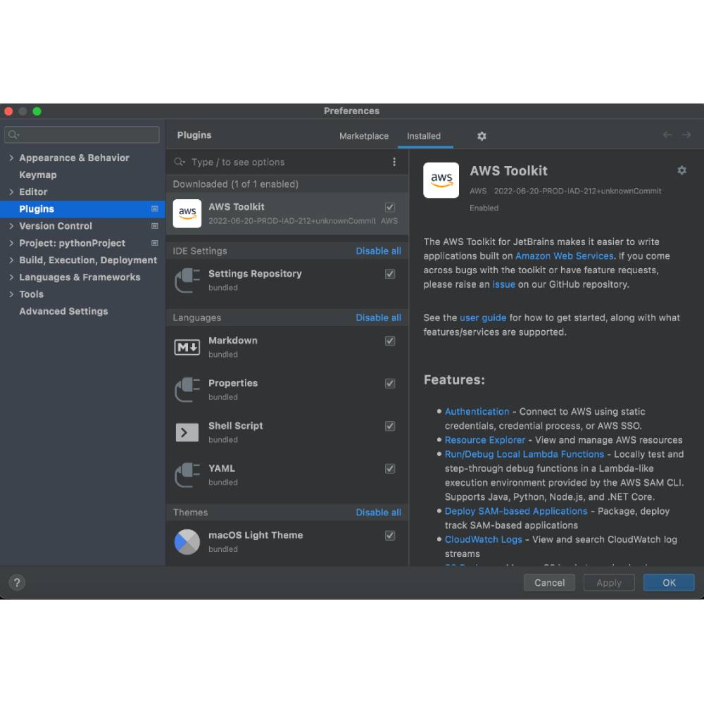
Task: Toggle Settings Repository checkbox
Action: coord(390,274)
